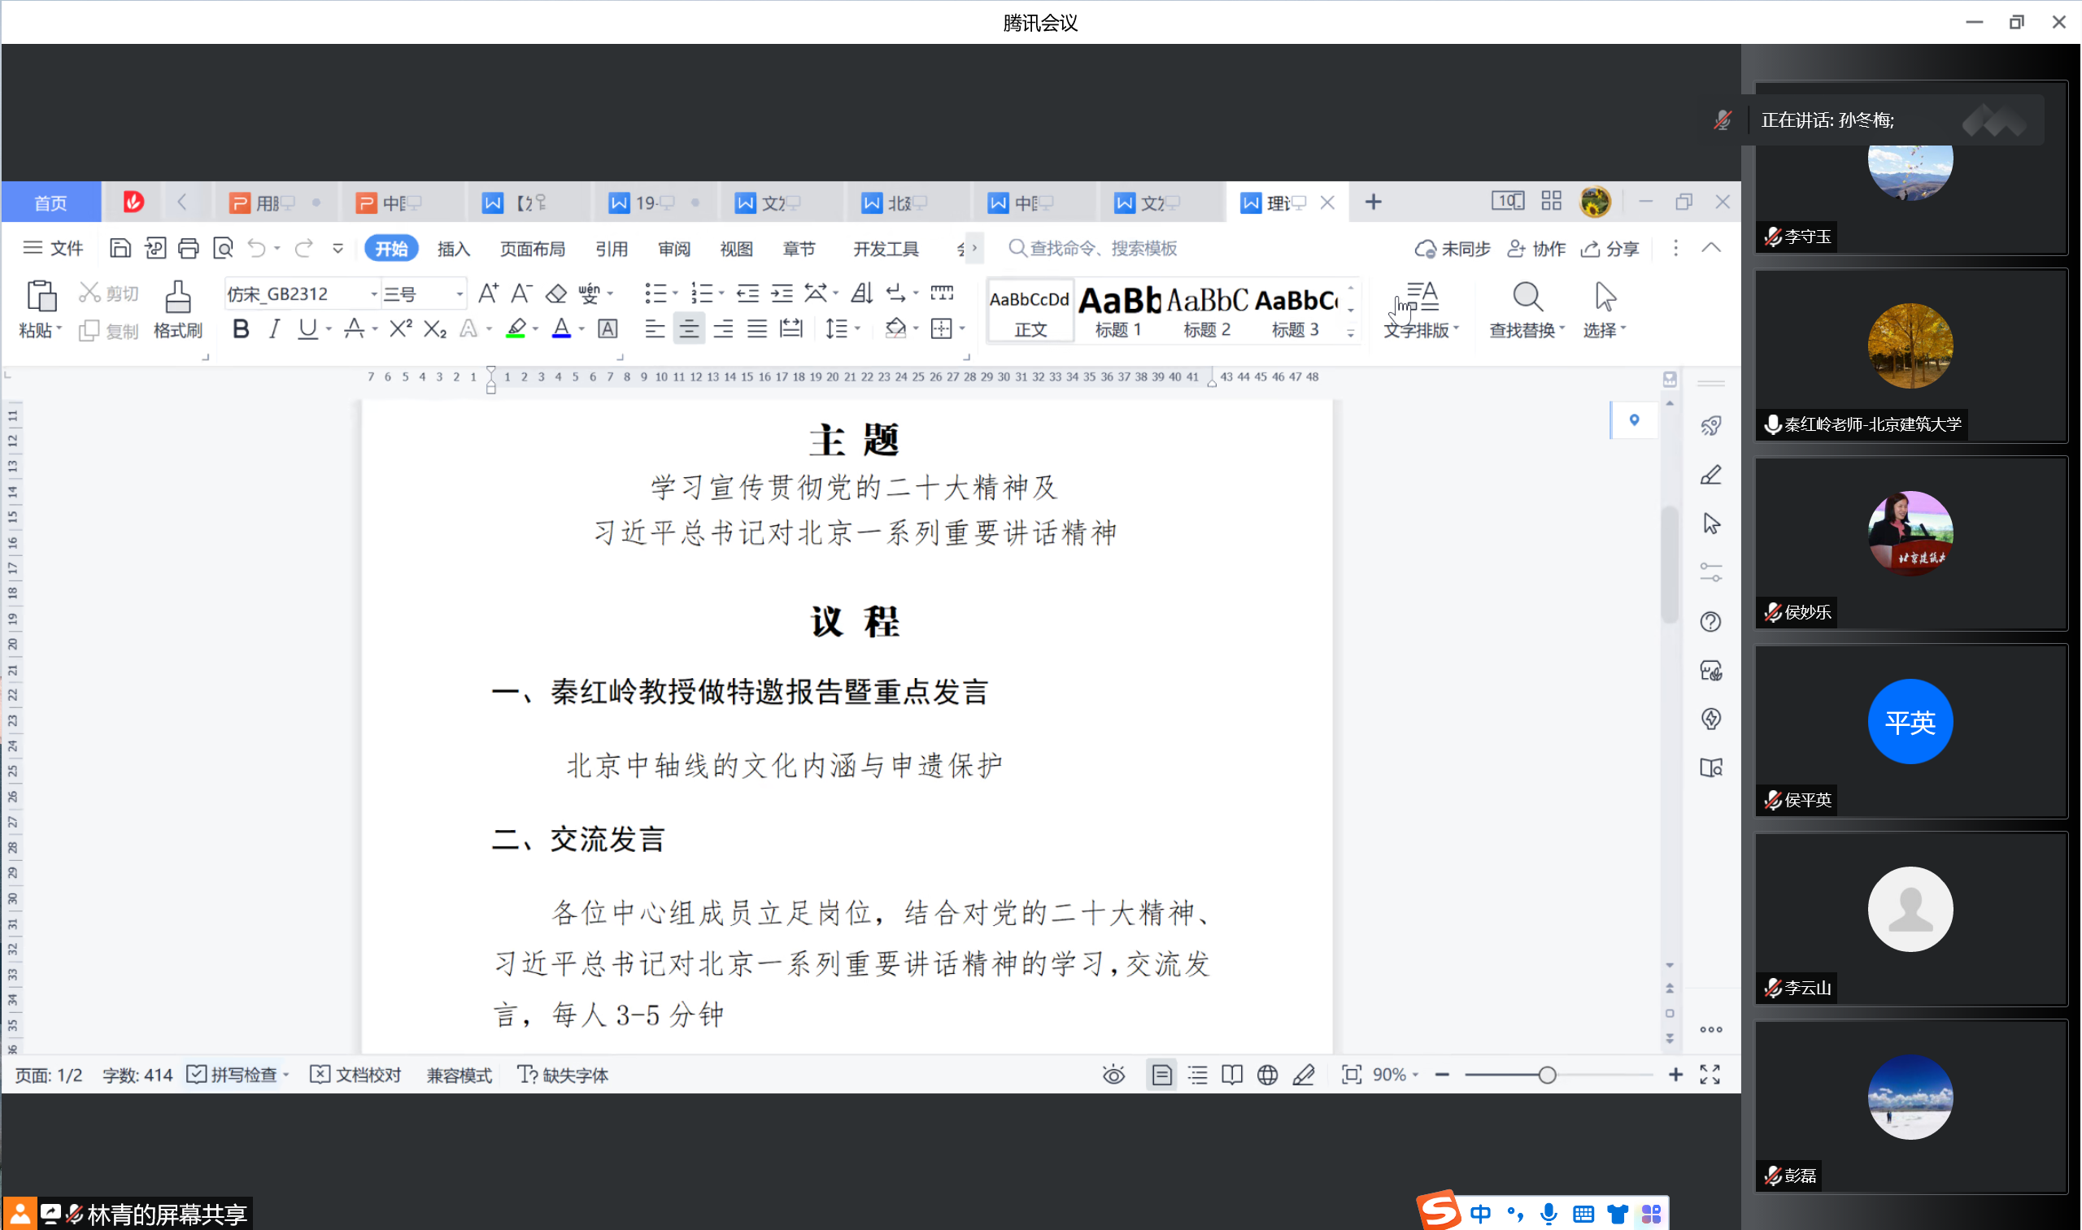Switch to the Page Layout (页面布局) tab
The height and width of the screenshot is (1230, 2082).
(x=533, y=249)
